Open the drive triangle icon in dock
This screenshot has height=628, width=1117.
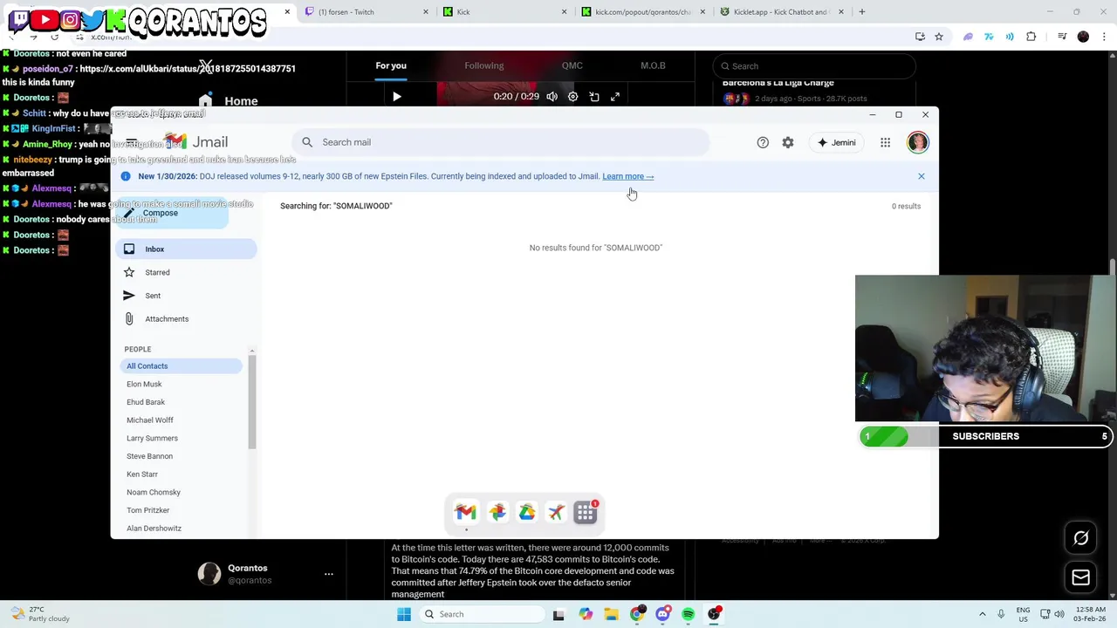527,512
